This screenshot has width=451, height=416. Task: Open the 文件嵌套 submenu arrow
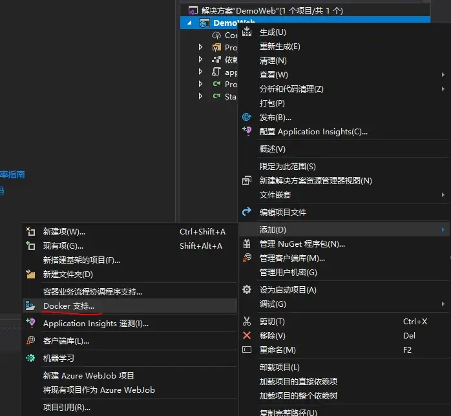(x=443, y=194)
